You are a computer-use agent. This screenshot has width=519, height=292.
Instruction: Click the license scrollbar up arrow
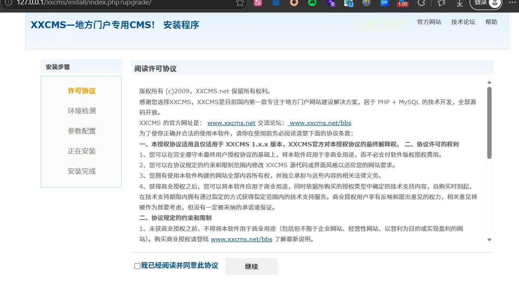(x=489, y=82)
